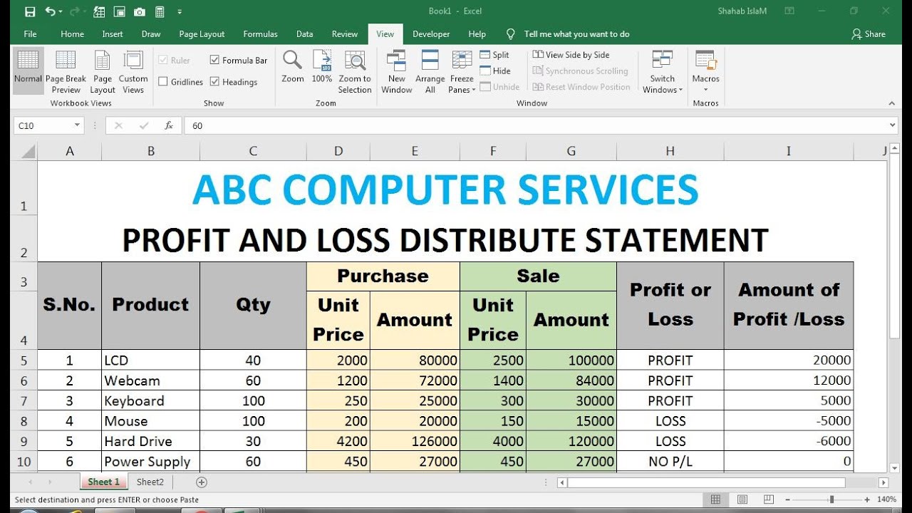Image resolution: width=912 pixels, height=513 pixels.
Task: Toggle the Headings checkbox
Action: (214, 82)
